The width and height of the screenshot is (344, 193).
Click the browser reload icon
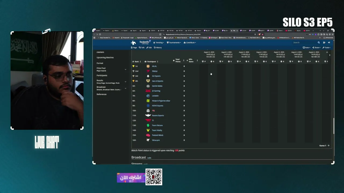click(100, 34)
